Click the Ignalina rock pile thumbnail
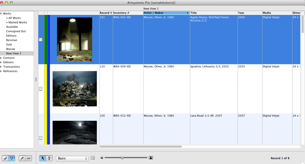 (75, 89)
